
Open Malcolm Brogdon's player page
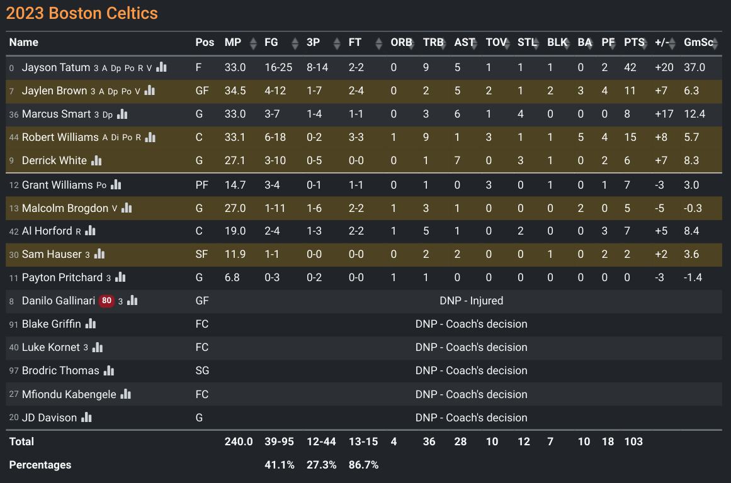click(65, 208)
